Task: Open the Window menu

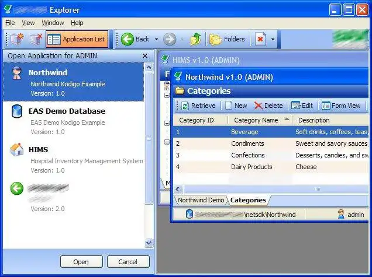Action: coord(53,23)
